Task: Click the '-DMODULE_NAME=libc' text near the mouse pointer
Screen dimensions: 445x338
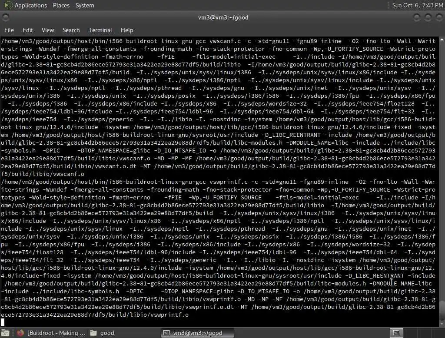Action: 400,284
